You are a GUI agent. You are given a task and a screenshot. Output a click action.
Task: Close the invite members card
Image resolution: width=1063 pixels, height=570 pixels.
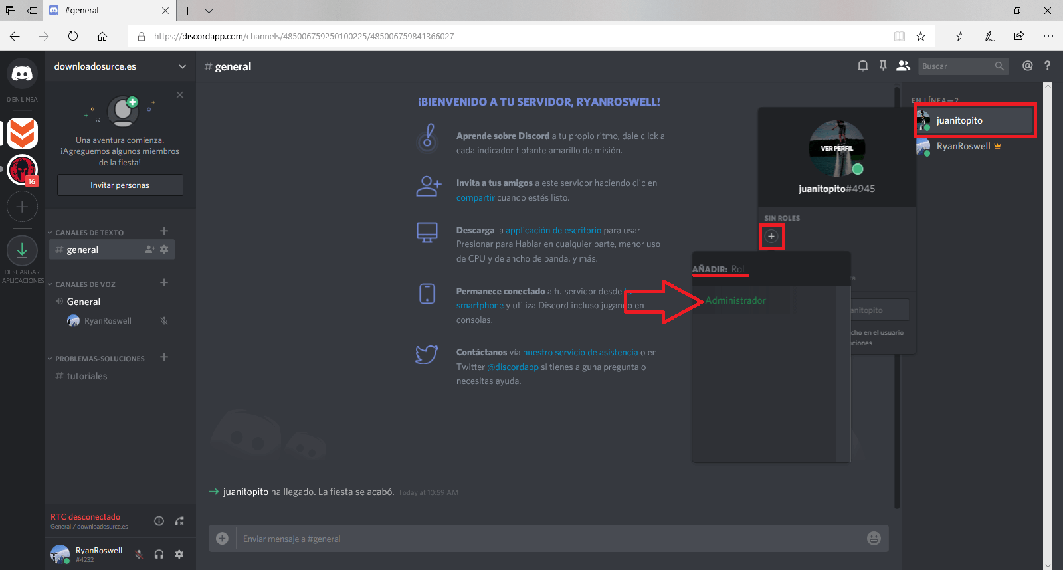pyautogui.click(x=180, y=95)
